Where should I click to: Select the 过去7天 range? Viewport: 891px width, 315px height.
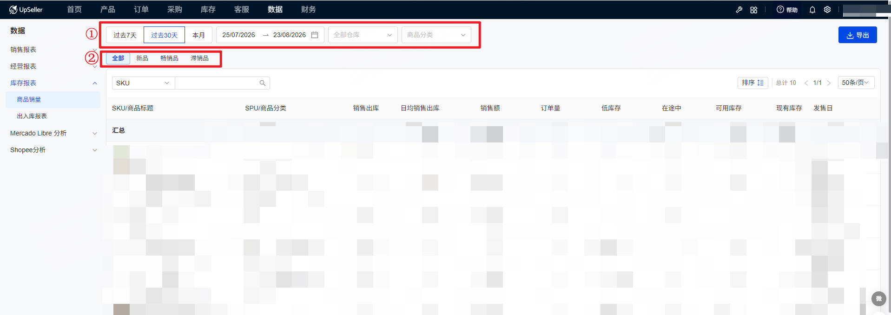coord(125,35)
